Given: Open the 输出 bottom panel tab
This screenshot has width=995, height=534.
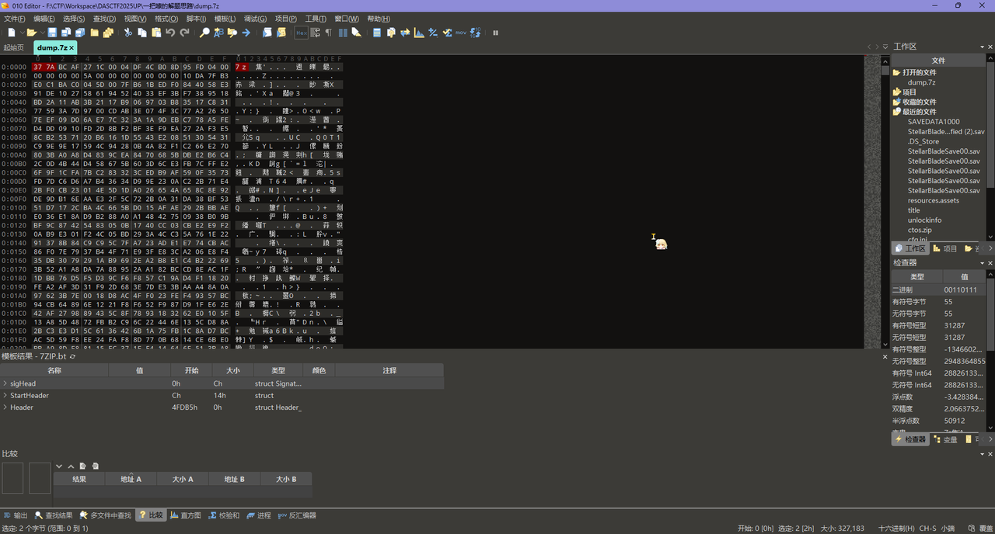Looking at the screenshot, I should pyautogui.click(x=15, y=515).
